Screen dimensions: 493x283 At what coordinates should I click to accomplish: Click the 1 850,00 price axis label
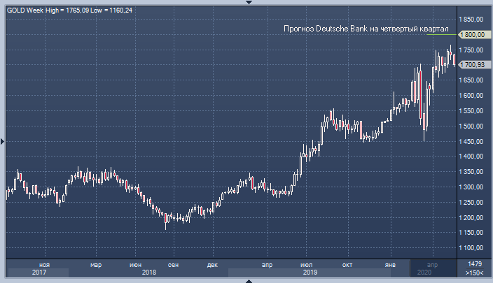(472, 20)
